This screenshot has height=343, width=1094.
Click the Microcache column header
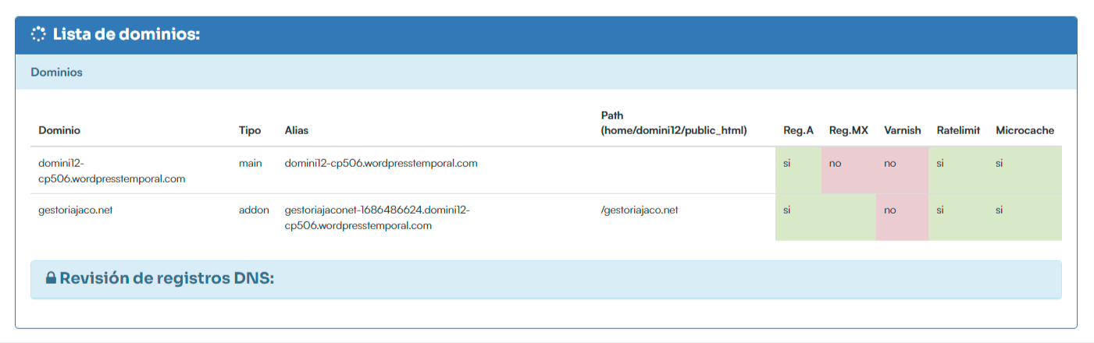point(1025,130)
